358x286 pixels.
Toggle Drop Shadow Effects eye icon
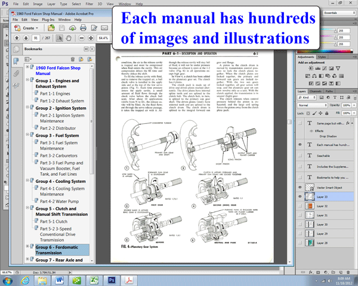311,131
